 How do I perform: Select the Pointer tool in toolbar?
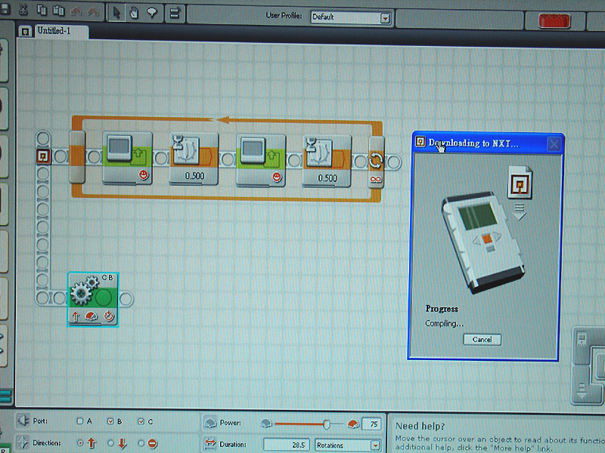[116, 12]
